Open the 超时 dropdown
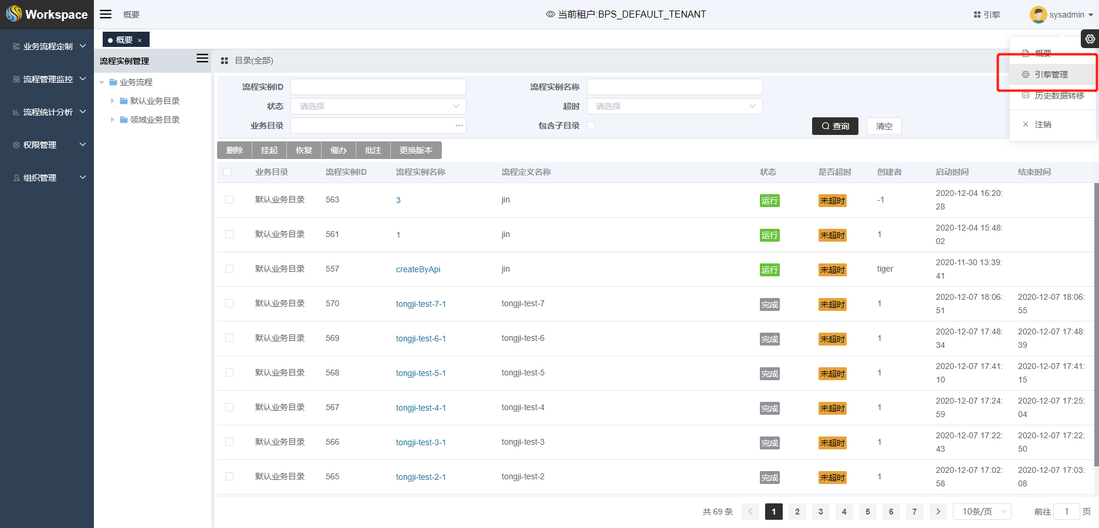1099x528 pixels. click(x=674, y=106)
